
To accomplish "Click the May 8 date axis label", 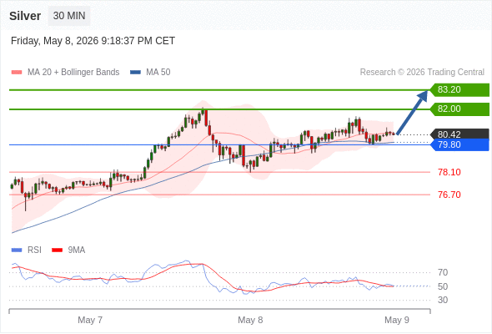I will click(x=250, y=320).
